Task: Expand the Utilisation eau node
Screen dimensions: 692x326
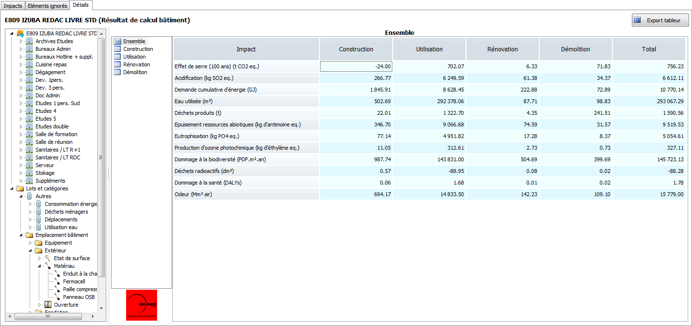Action: pos(30,227)
